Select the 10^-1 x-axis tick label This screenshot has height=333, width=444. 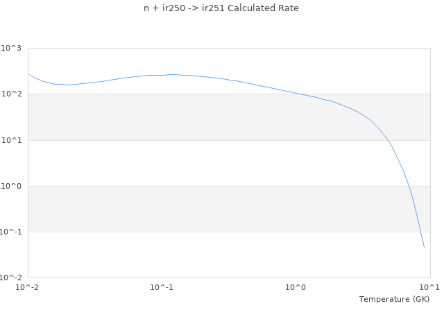pyautogui.click(x=161, y=287)
